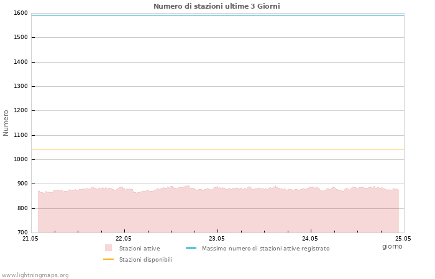Click the Massimo numero di stazioni attive registrato label
Screen dimensions: 435x279
tap(266, 248)
